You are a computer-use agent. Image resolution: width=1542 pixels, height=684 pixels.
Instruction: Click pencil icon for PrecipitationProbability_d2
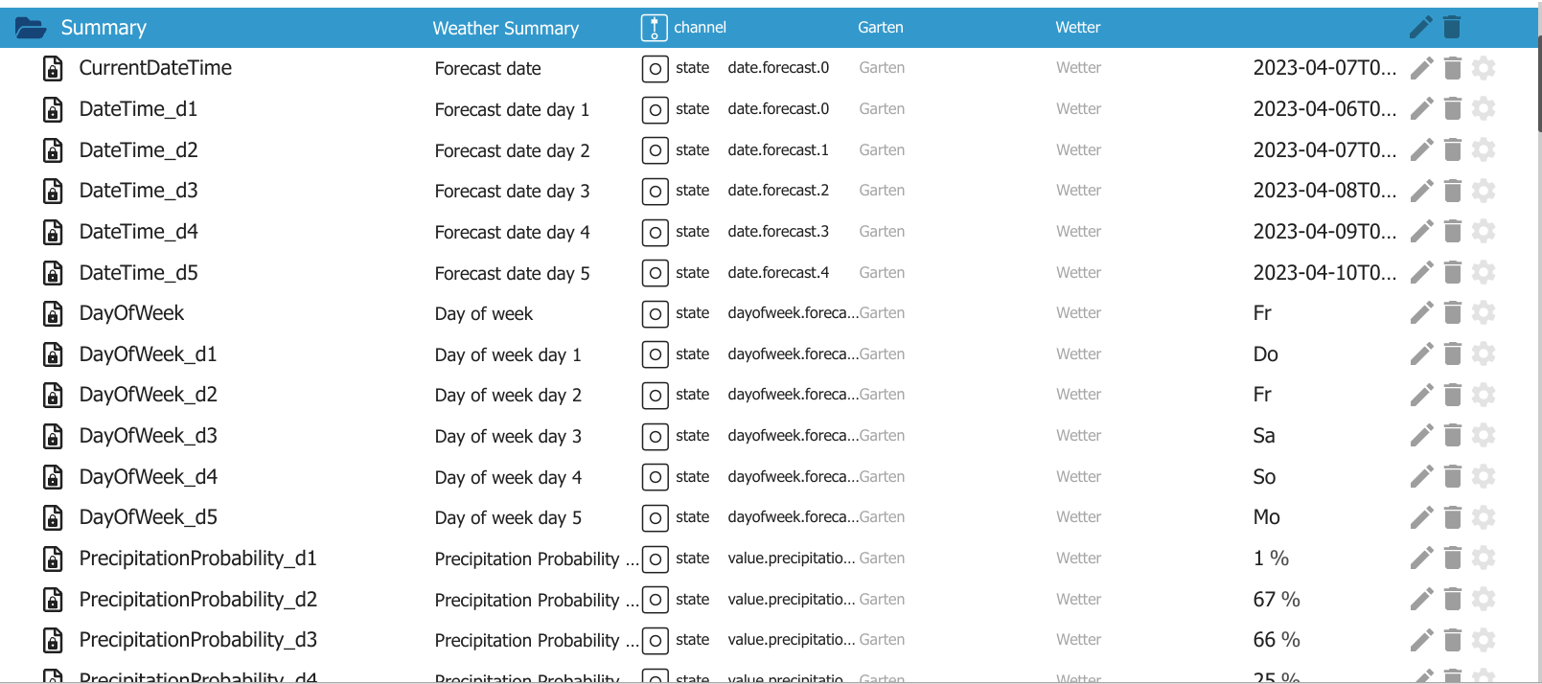click(1421, 600)
